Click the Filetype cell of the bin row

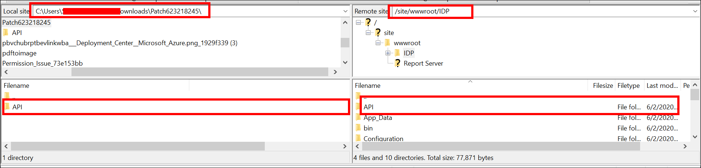pos(629,128)
